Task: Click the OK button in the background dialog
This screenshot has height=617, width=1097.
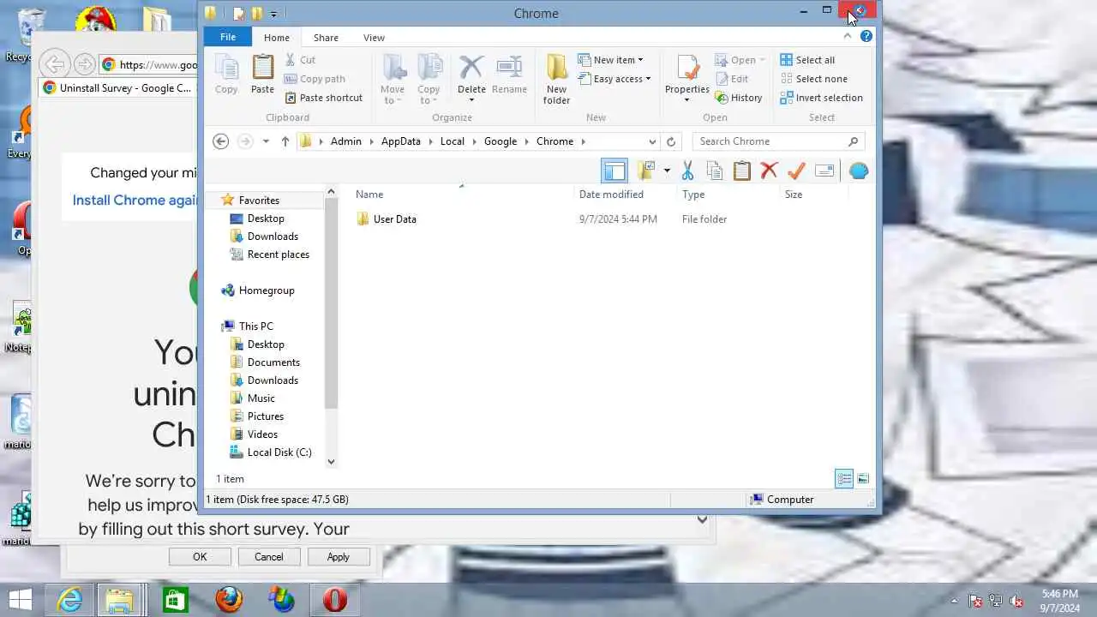Action: pyautogui.click(x=200, y=556)
